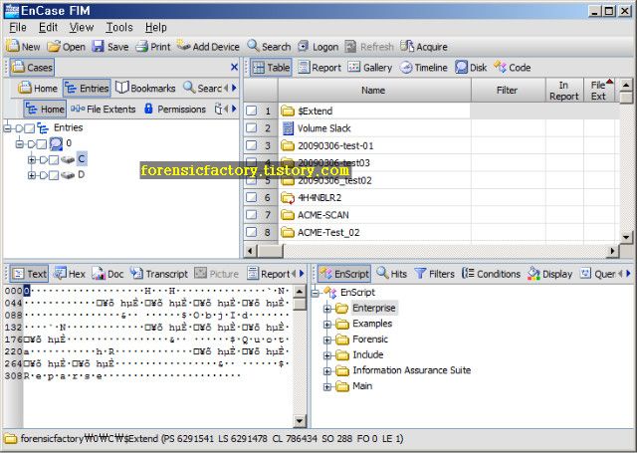Click table vertical scrollbar down arrow

pos(626,237)
